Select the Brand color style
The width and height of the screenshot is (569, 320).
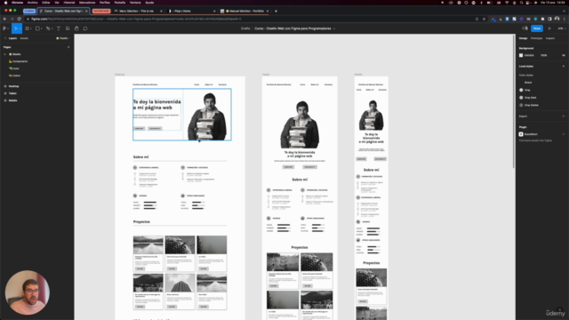pyautogui.click(x=525, y=83)
